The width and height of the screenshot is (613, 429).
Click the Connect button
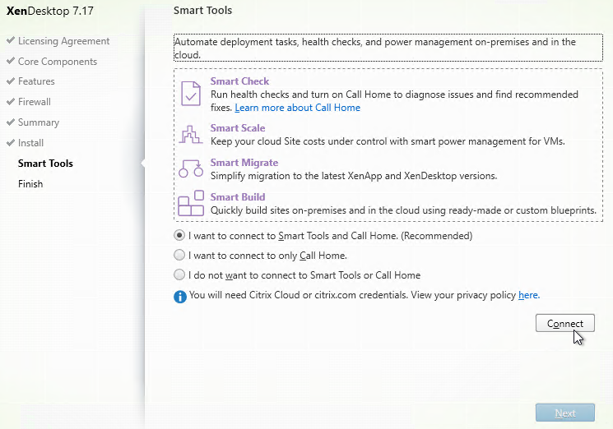(565, 323)
